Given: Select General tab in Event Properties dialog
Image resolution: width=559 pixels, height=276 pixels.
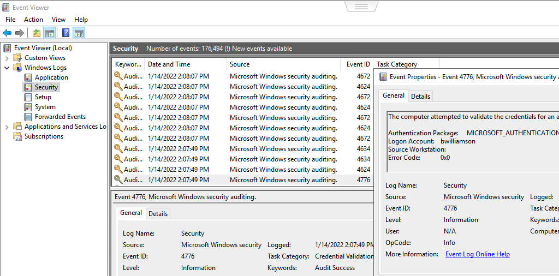Looking at the screenshot, I should 394,95.
